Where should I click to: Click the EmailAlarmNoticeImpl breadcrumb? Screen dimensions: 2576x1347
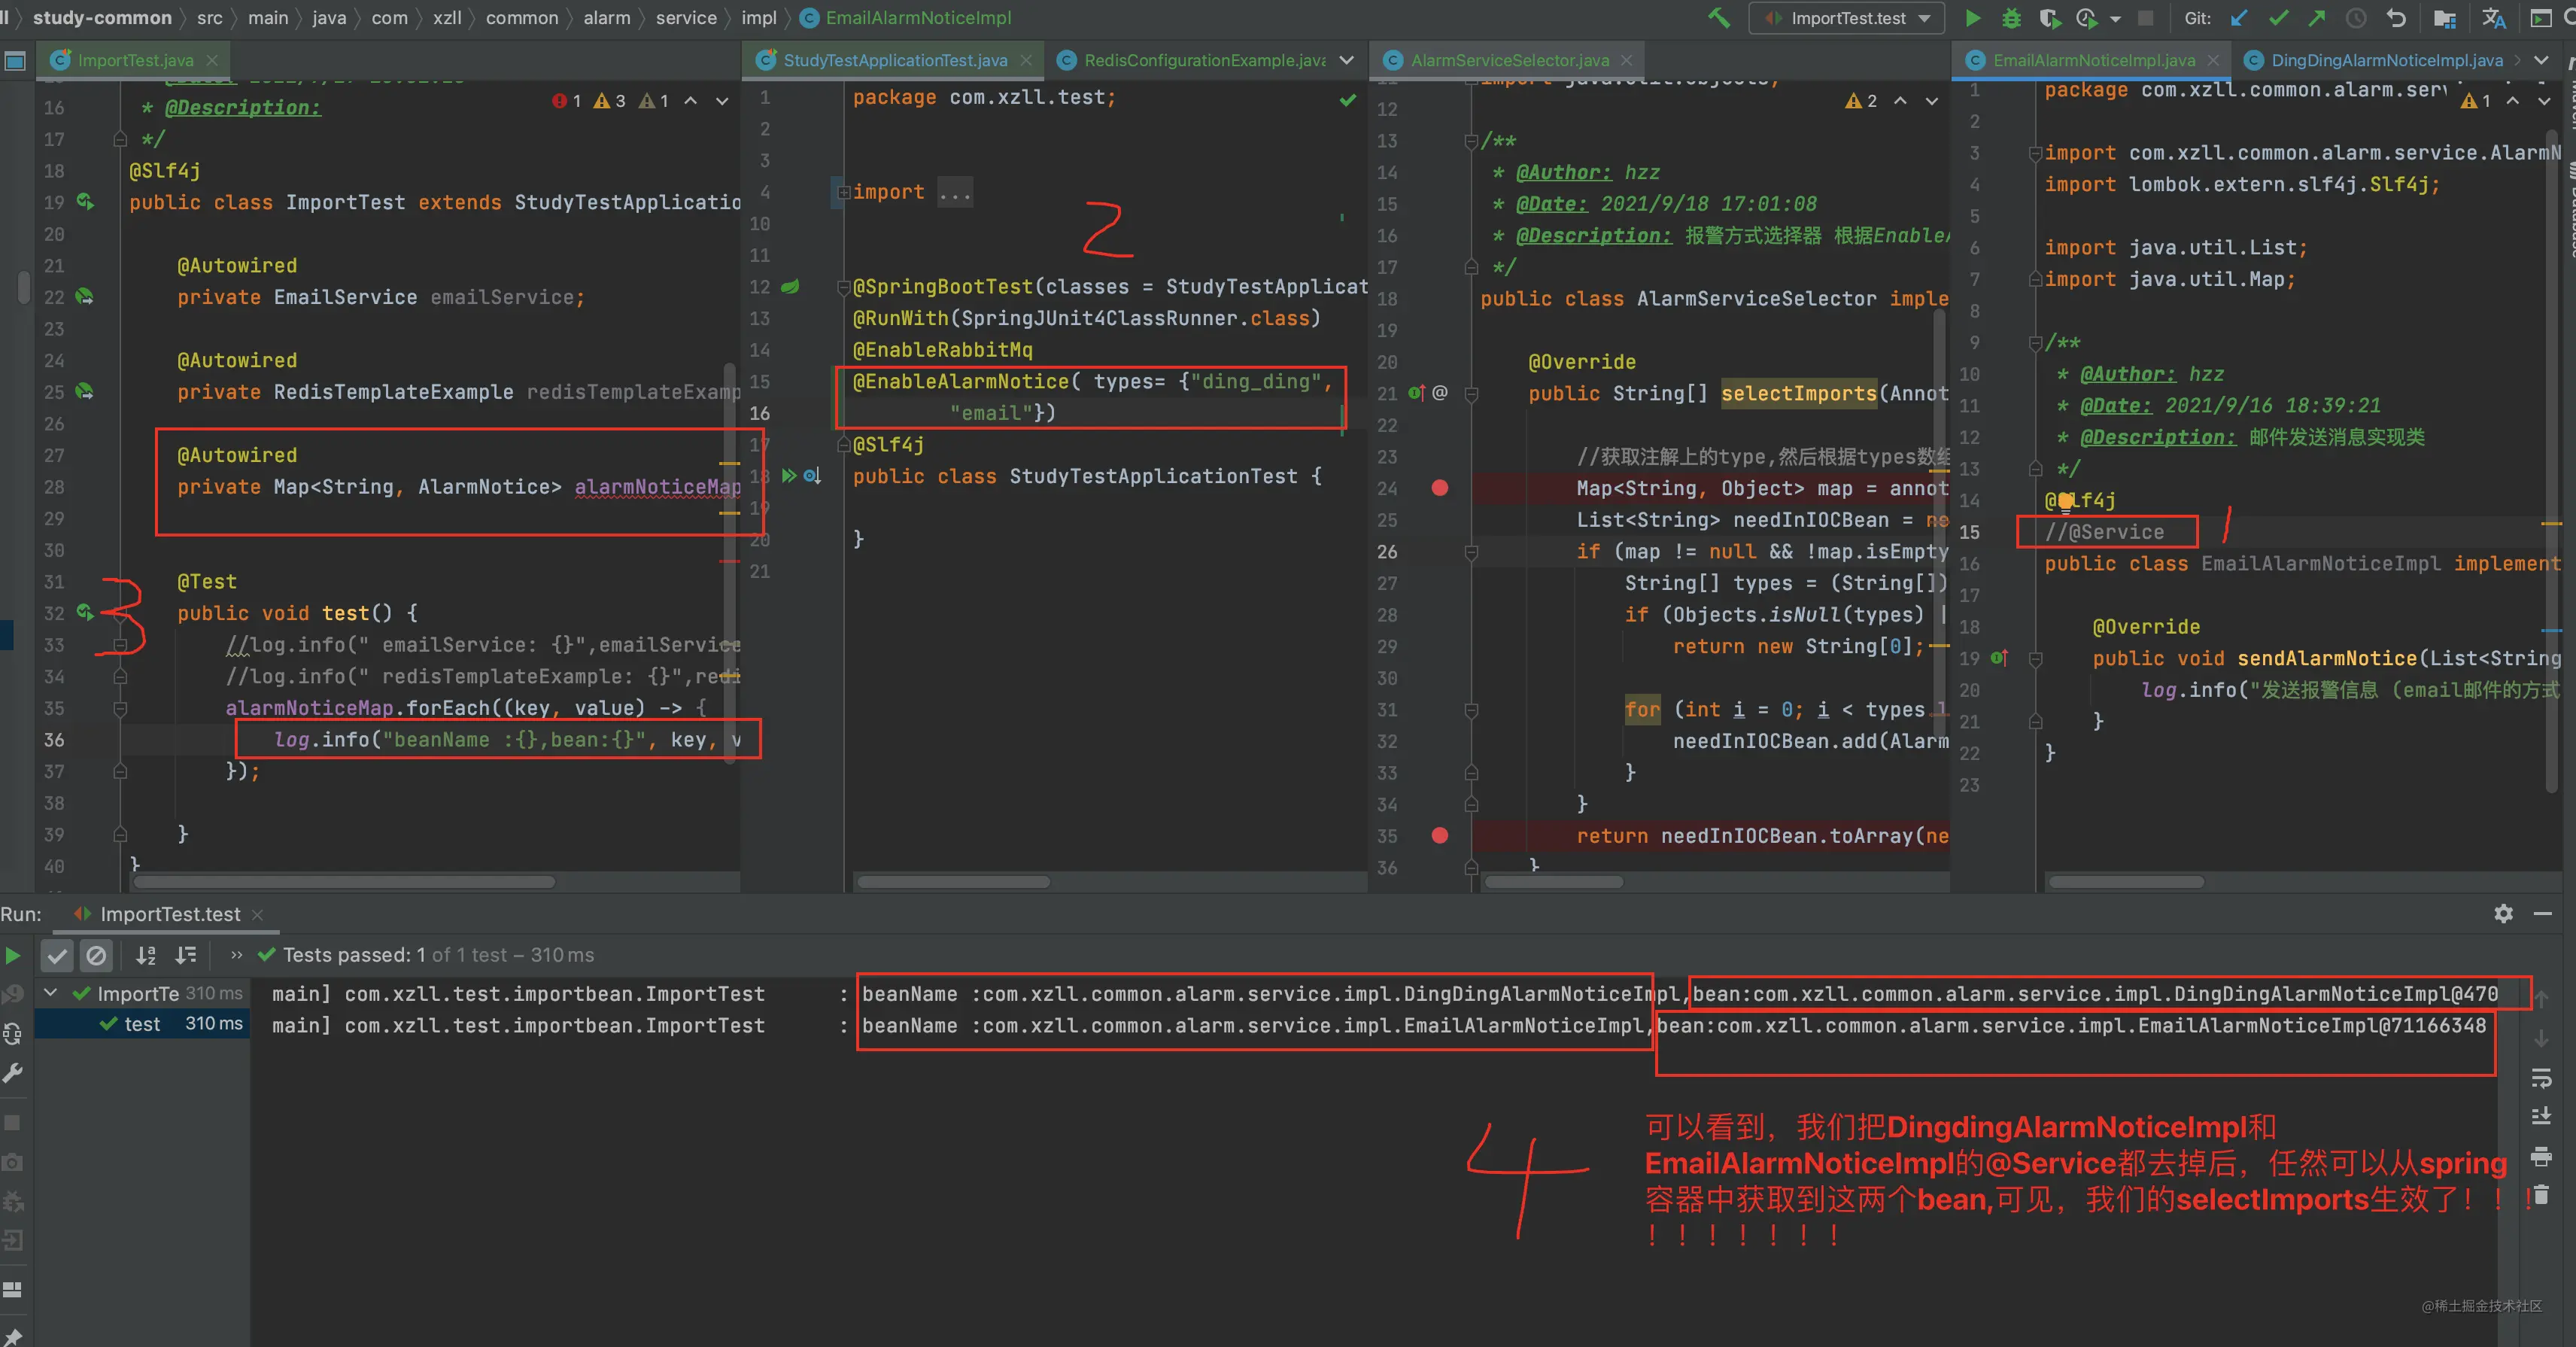[x=906, y=18]
